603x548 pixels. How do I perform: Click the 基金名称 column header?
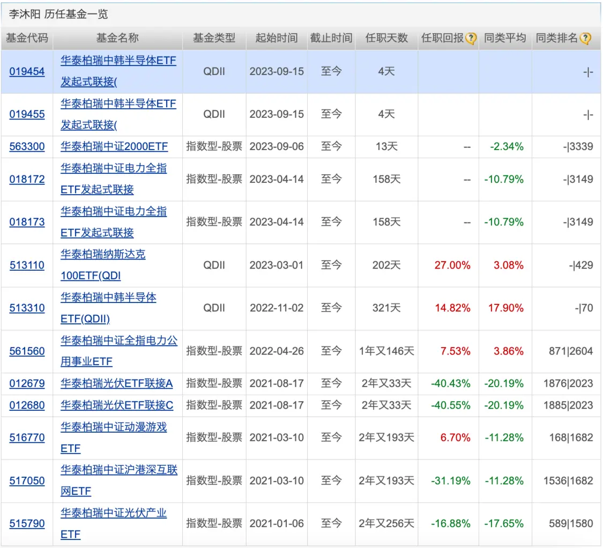tap(117, 38)
